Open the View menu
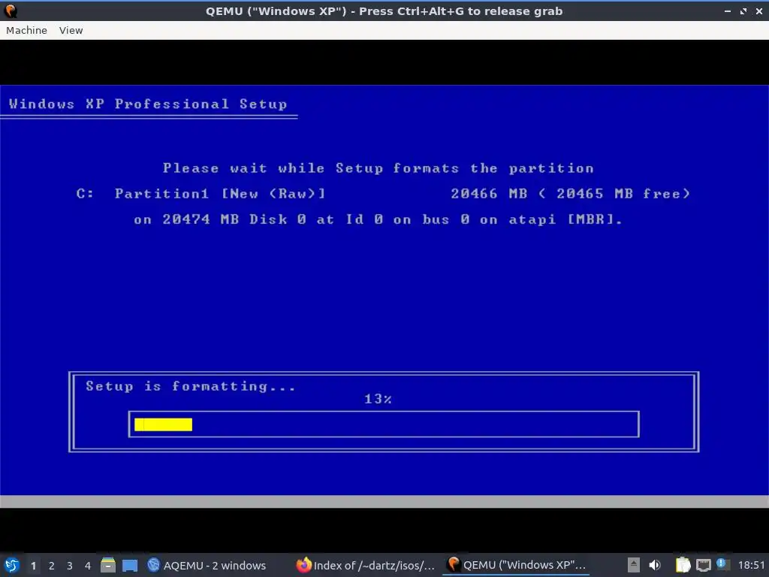The height and width of the screenshot is (577, 769). coord(71,30)
